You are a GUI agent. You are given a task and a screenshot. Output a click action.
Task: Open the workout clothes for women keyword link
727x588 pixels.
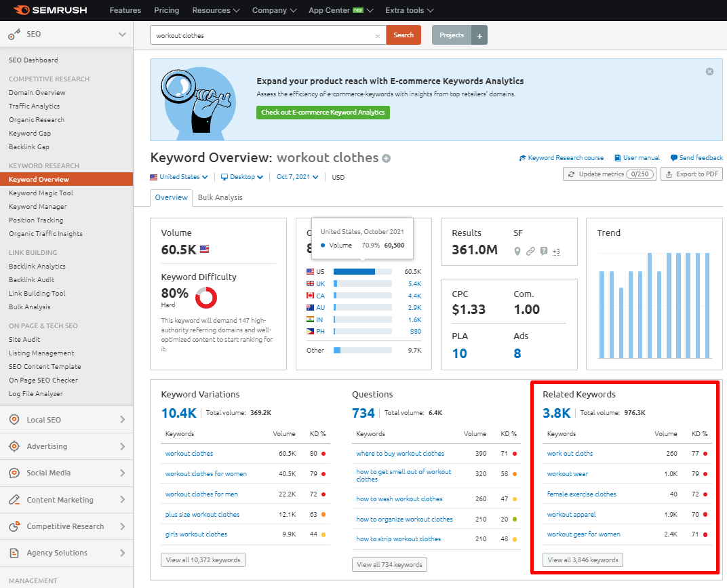pos(205,473)
